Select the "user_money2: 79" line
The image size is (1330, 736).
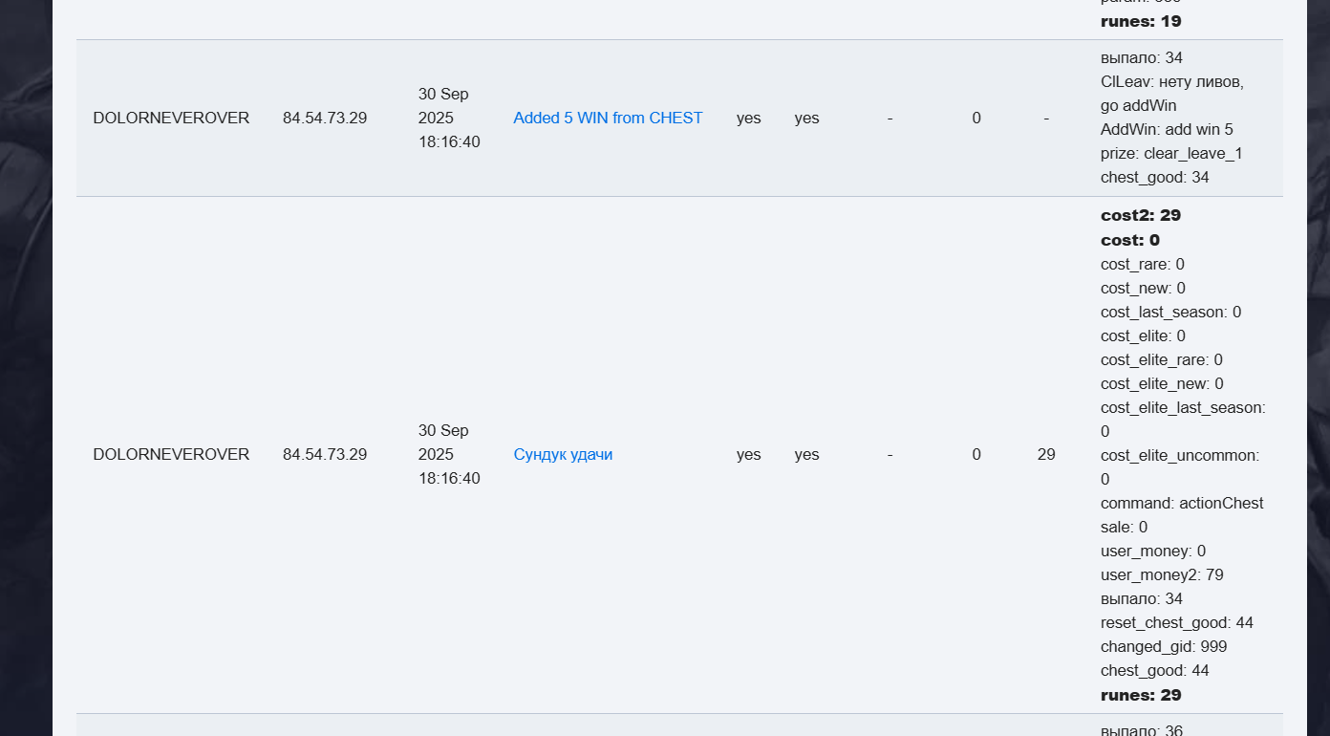click(x=1162, y=575)
